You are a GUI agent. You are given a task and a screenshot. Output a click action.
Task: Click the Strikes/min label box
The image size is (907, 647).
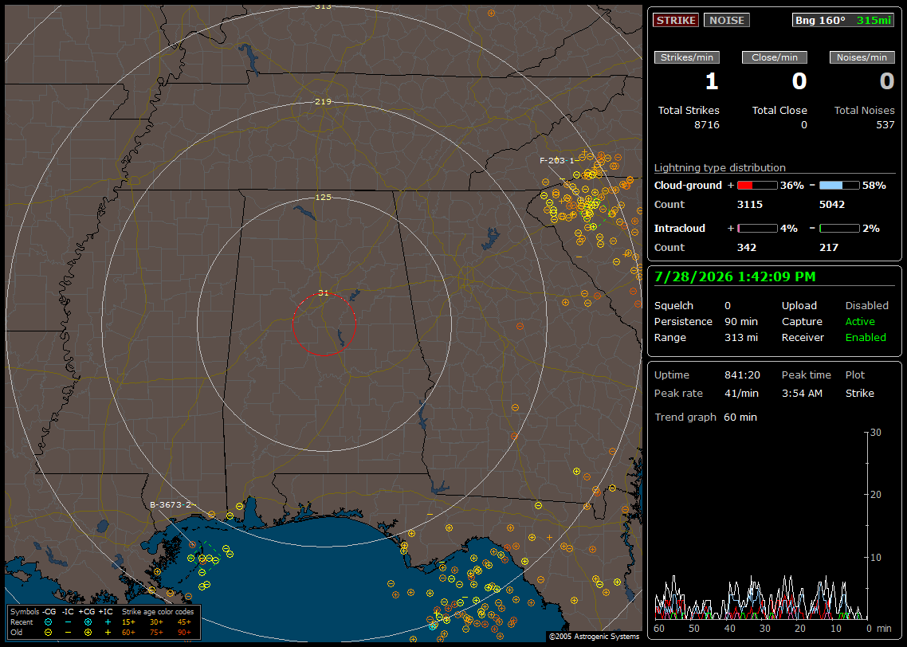click(686, 57)
